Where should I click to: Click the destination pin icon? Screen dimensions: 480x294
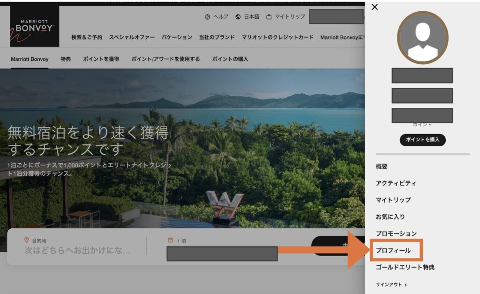[27, 240]
